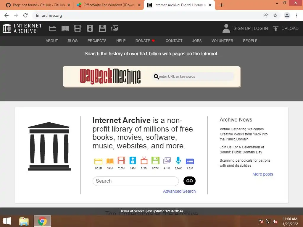Click the list icon labeled 1.2M
The width and height of the screenshot is (303, 227).
[x=190, y=161]
